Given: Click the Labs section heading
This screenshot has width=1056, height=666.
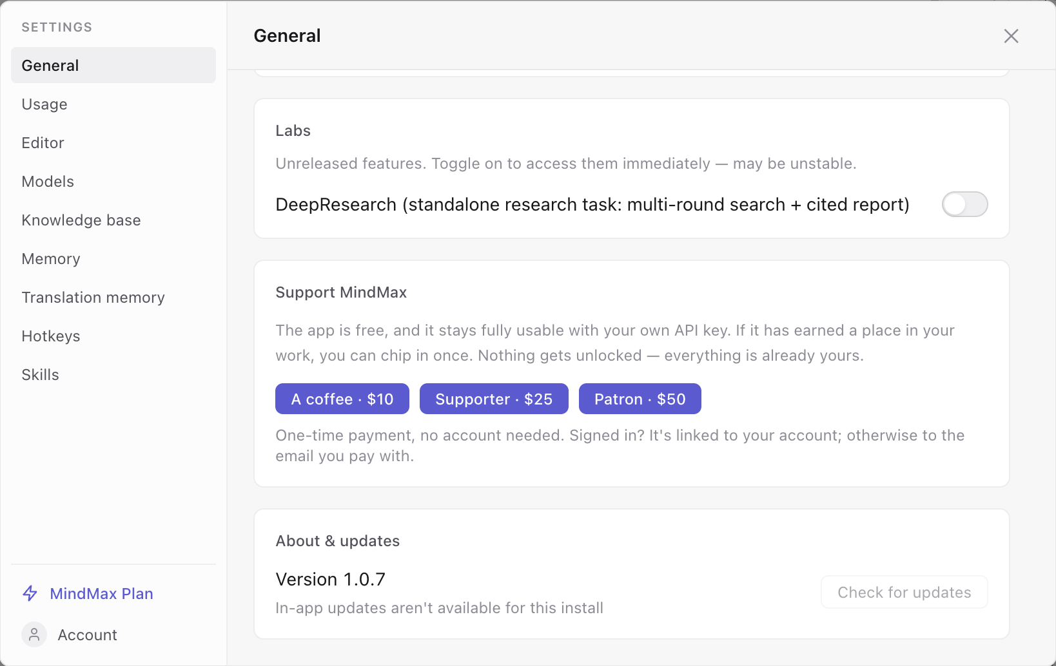Looking at the screenshot, I should point(293,131).
